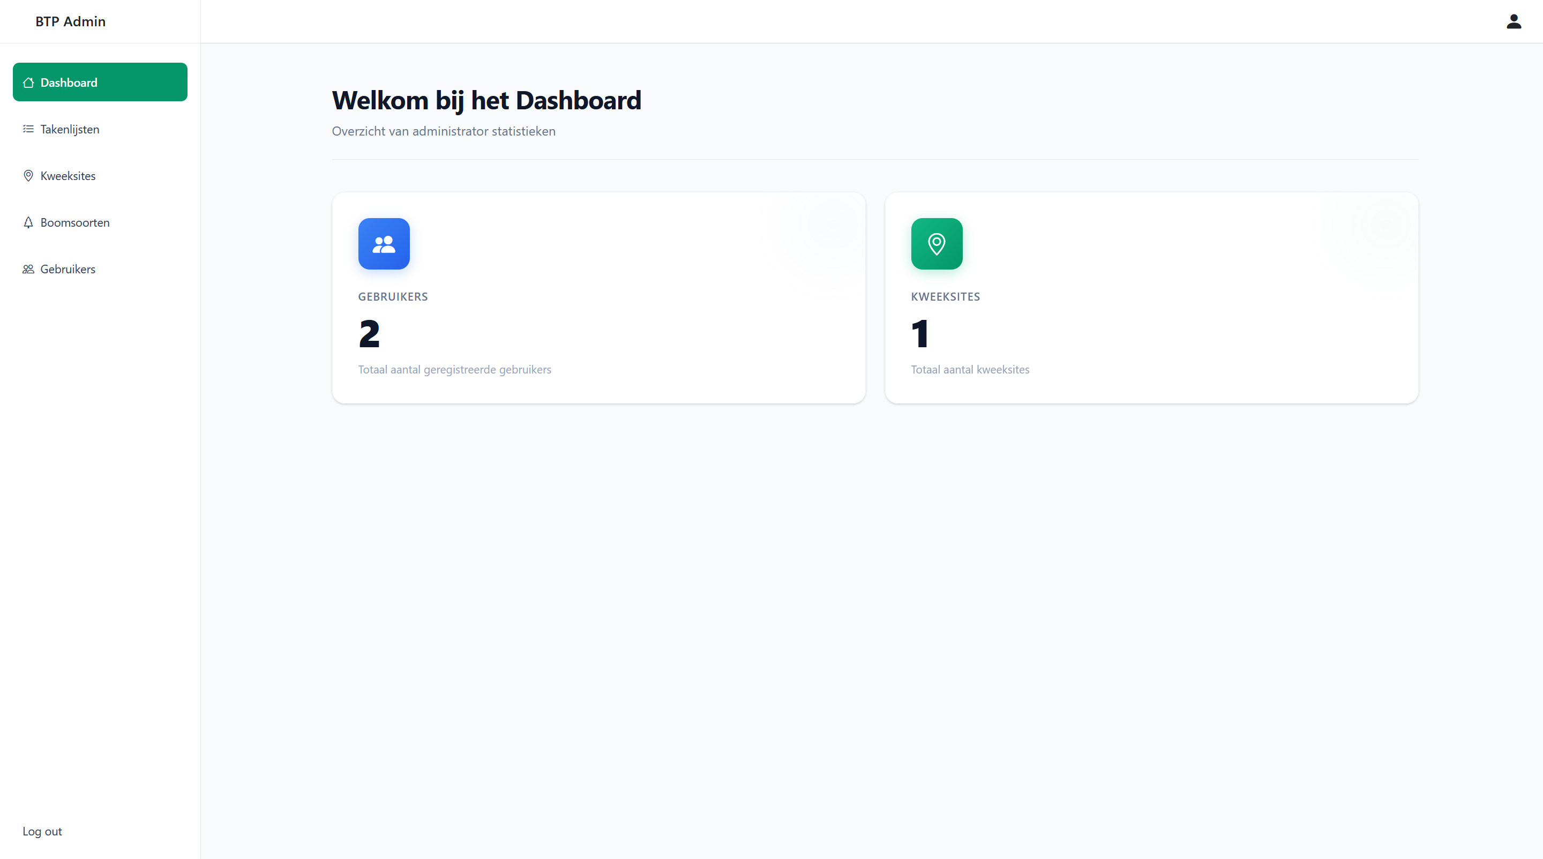1543x859 pixels.
Task: Click the icon beside Boomsoorten
Action: (x=28, y=222)
